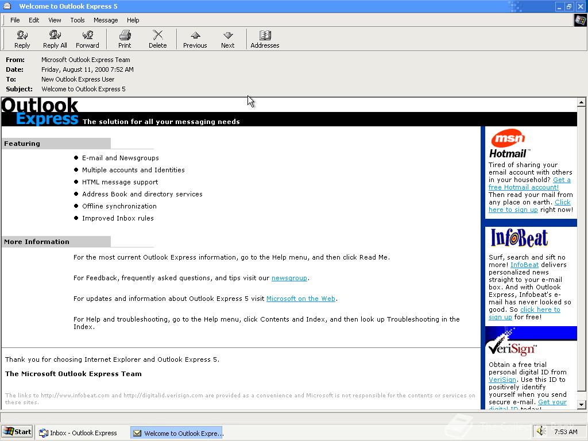Open the File menu
This screenshot has width=588, height=441.
pos(15,20)
